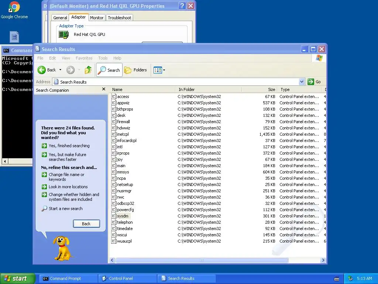Select the netsetup file icon
Screen dimensions: 378x284
(x=114, y=184)
